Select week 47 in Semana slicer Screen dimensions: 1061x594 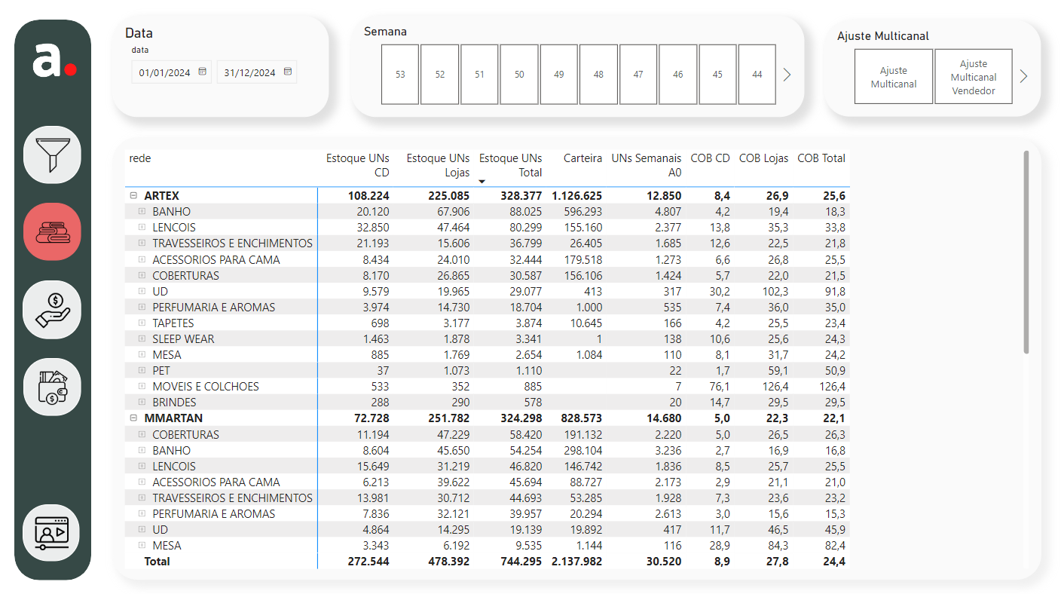click(x=638, y=75)
